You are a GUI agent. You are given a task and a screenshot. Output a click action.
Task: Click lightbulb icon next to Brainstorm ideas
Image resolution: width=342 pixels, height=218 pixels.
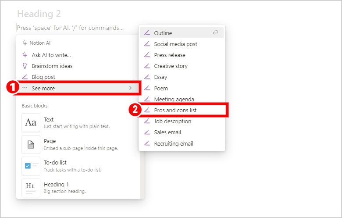coord(25,66)
